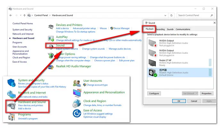Click Change system sounds link
The height and width of the screenshot is (130, 224).
[x=93, y=49]
